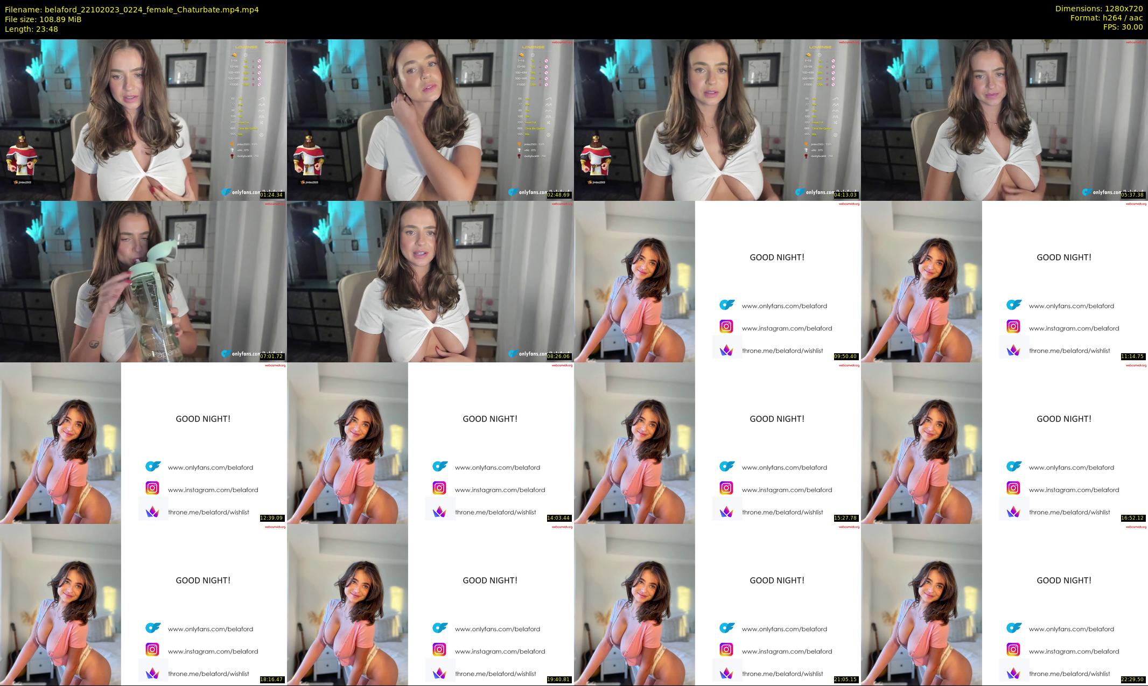Click the king avatar in the 01:24.34 frame
Screen dimensions: 1148x686
click(22, 155)
